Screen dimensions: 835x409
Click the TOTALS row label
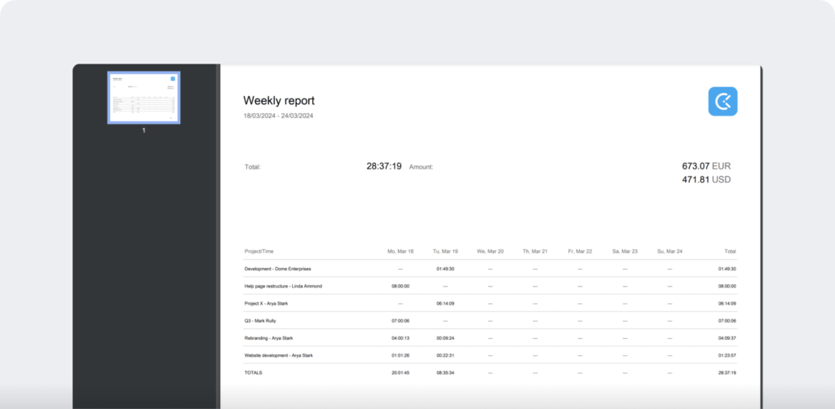tap(254, 373)
